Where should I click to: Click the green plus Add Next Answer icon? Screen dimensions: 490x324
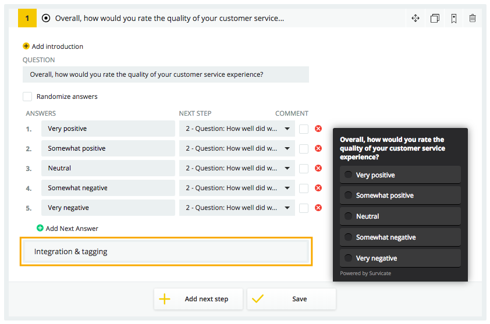click(40, 228)
